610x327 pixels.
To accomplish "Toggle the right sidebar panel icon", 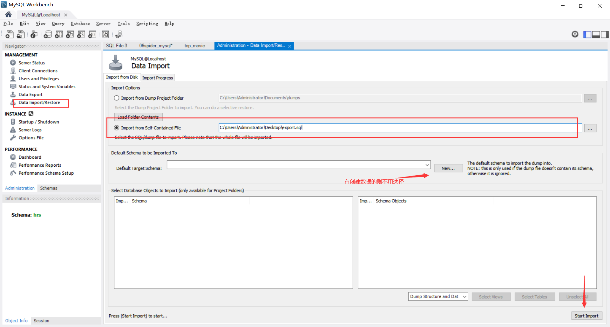I will click(605, 34).
